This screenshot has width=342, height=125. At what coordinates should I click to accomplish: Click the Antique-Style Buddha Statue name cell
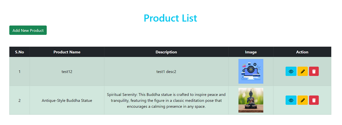tap(67, 100)
